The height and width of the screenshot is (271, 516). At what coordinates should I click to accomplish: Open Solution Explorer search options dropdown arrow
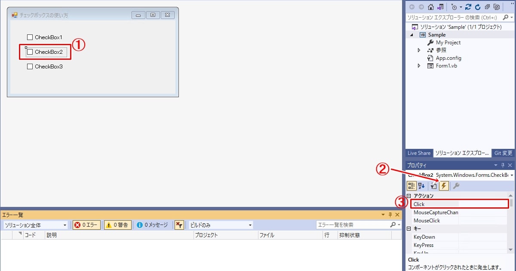click(x=512, y=18)
